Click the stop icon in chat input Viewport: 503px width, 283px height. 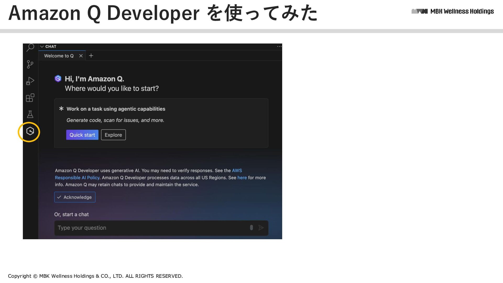tap(251, 228)
